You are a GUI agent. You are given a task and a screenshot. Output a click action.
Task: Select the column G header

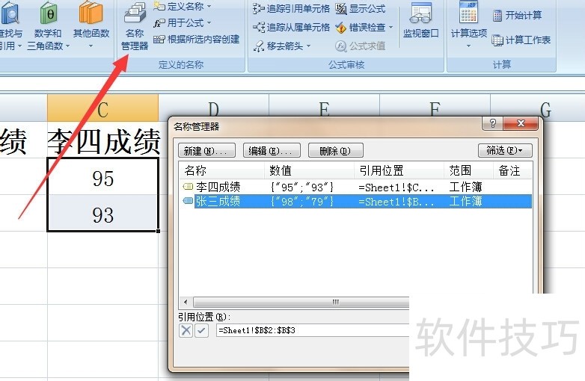(x=538, y=108)
